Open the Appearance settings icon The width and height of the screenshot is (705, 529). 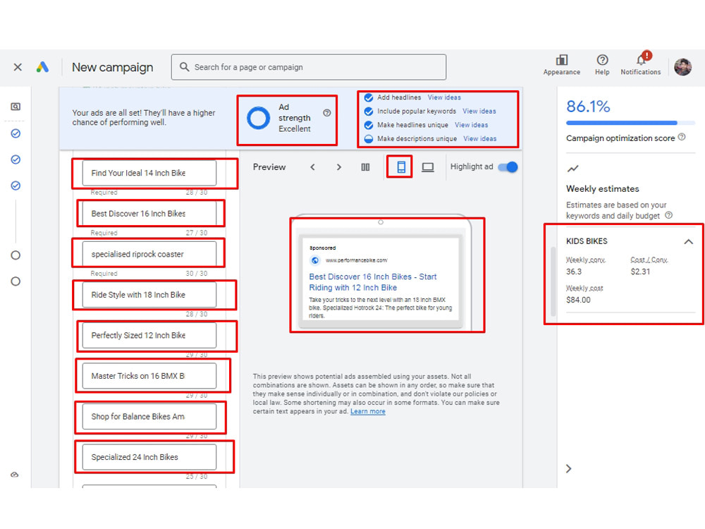(x=562, y=60)
